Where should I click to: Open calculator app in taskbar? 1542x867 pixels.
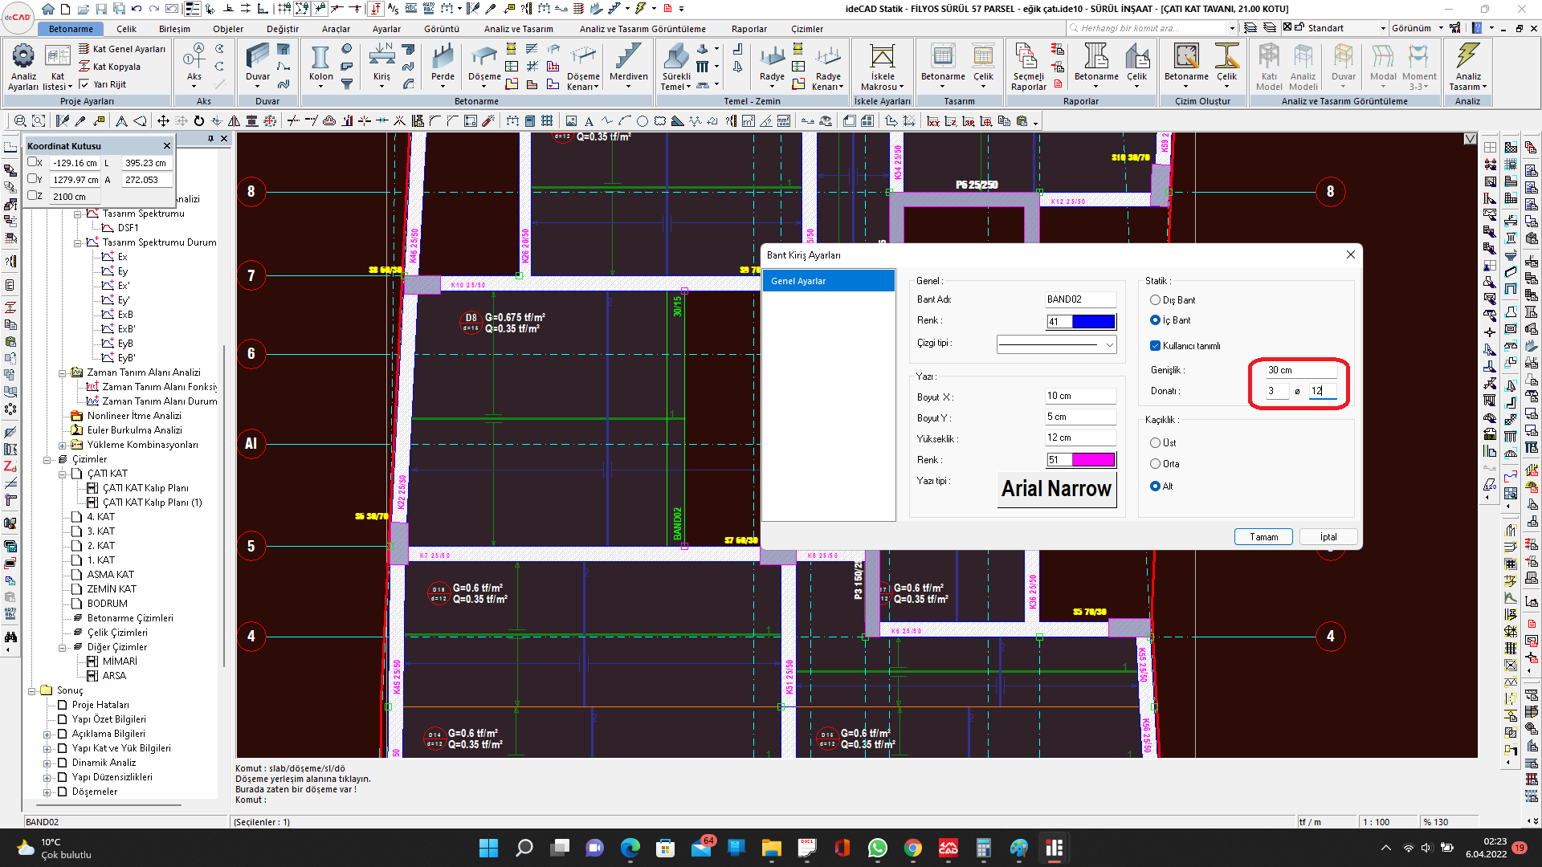pyautogui.click(x=983, y=848)
